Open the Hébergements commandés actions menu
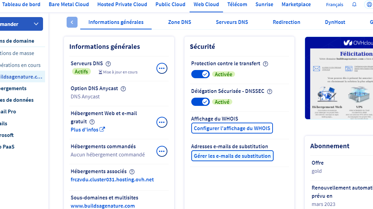373x209 pixels. coord(162,151)
